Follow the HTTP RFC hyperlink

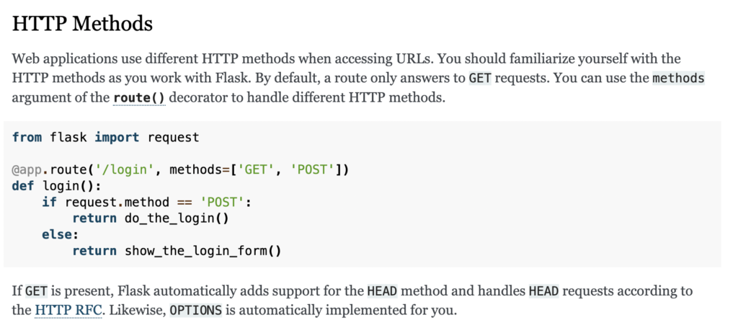coord(68,311)
